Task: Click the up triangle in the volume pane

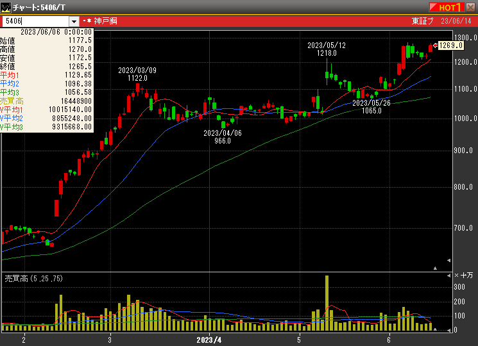Action: pyautogui.click(x=436, y=329)
